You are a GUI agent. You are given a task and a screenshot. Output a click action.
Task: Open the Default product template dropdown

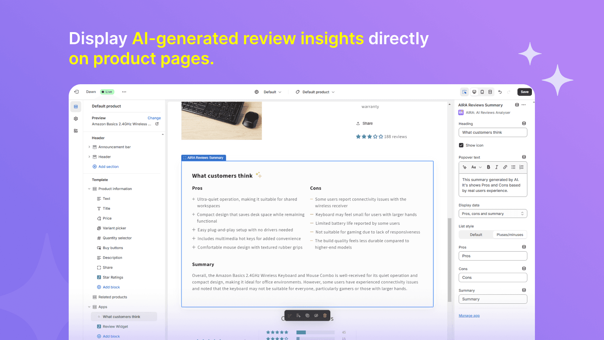(x=315, y=92)
